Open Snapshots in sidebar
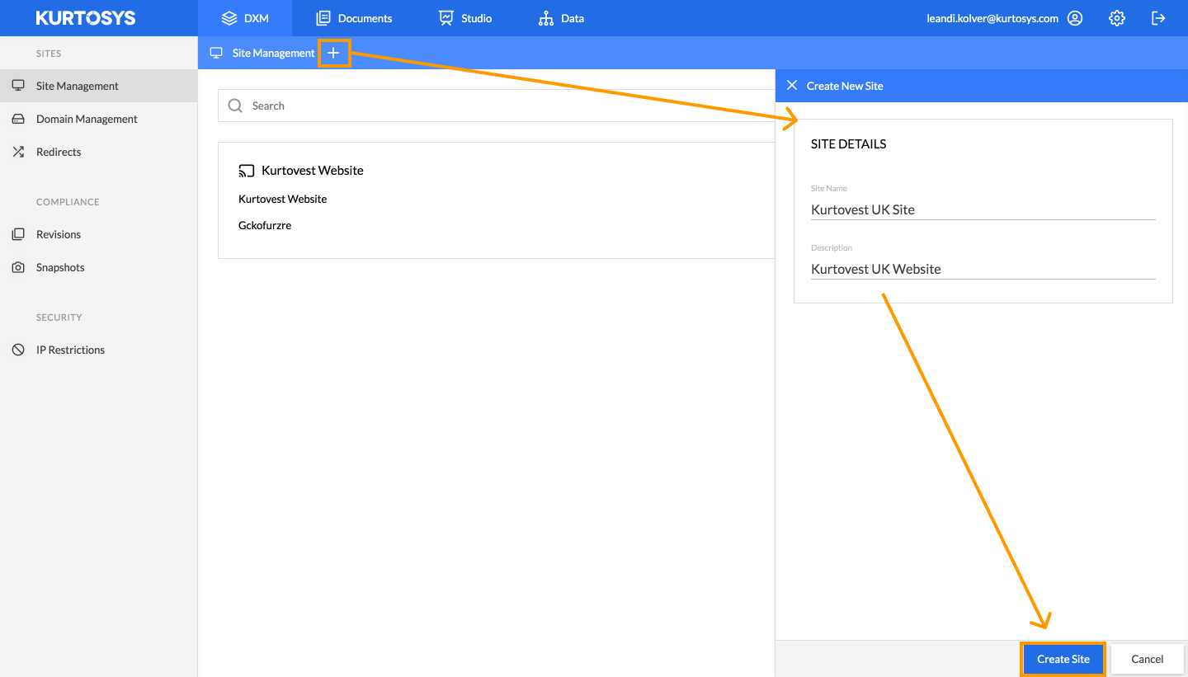This screenshot has height=677, width=1188. click(x=99, y=267)
